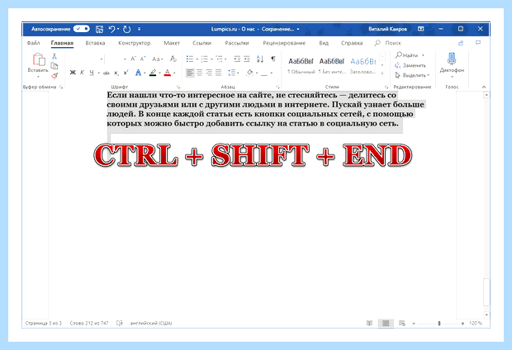512x350 pixels.
Task: Apply blue text effects A
Action: coord(138,73)
